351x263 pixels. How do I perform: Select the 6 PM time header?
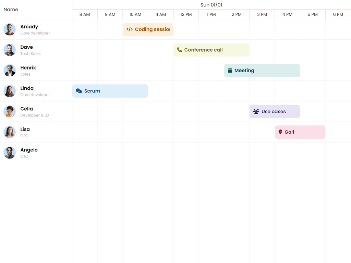338,14
